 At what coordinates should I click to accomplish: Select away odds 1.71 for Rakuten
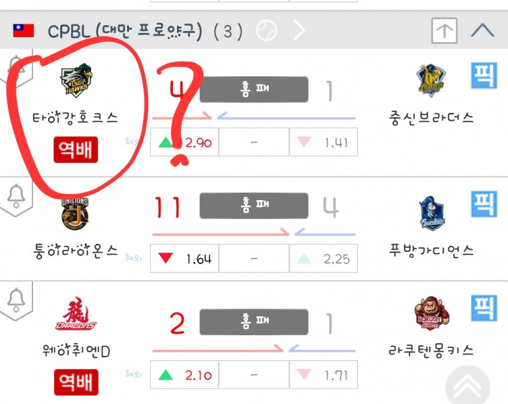tap(323, 375)
